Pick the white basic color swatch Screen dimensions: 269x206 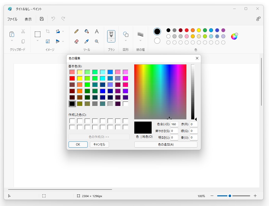125,104
